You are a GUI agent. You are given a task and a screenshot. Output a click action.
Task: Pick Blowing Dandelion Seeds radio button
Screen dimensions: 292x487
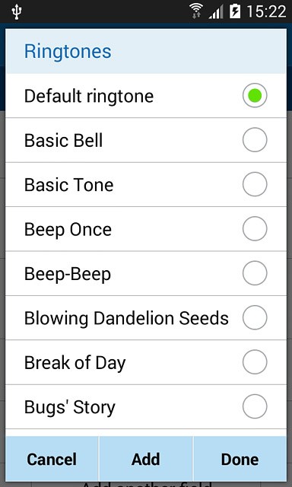(x=255, y=318)
